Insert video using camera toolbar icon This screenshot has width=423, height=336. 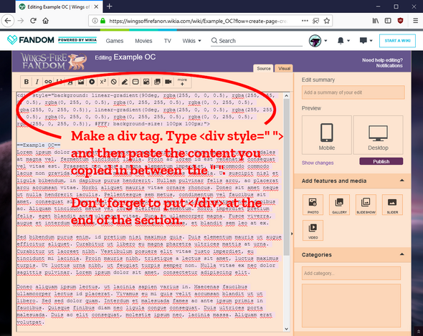(x=168, y=82)
